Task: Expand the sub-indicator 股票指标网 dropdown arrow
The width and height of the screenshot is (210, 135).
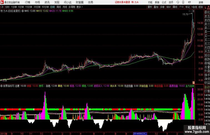Action: tap(1, 86)
